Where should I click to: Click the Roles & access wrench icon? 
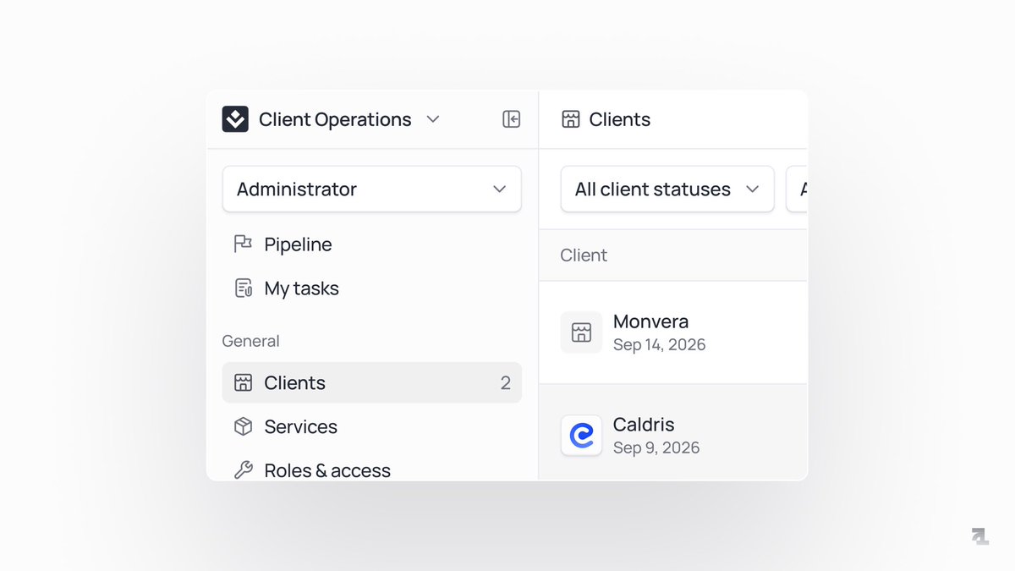(244, 470)
